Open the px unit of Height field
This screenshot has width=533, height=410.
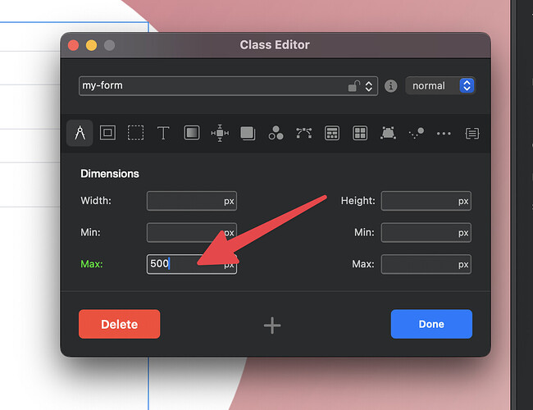point(463,201)
